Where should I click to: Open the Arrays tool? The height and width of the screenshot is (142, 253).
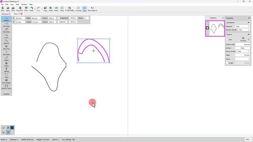[6, 75]
